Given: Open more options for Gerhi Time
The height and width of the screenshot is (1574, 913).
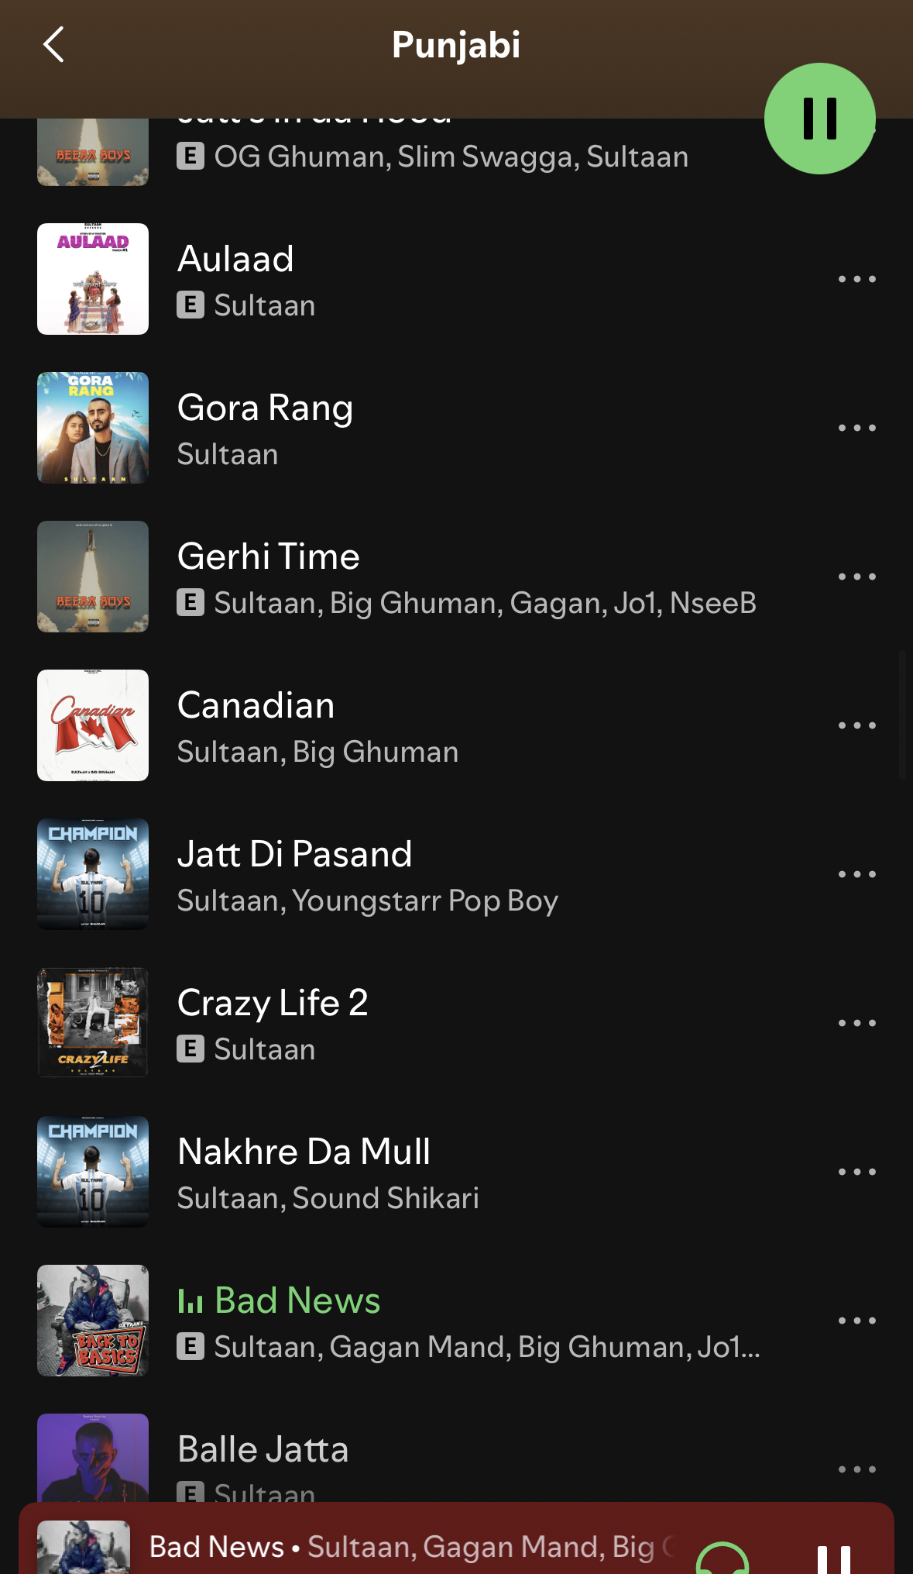Looking at the screenshot, I should (x=856, y=577).
